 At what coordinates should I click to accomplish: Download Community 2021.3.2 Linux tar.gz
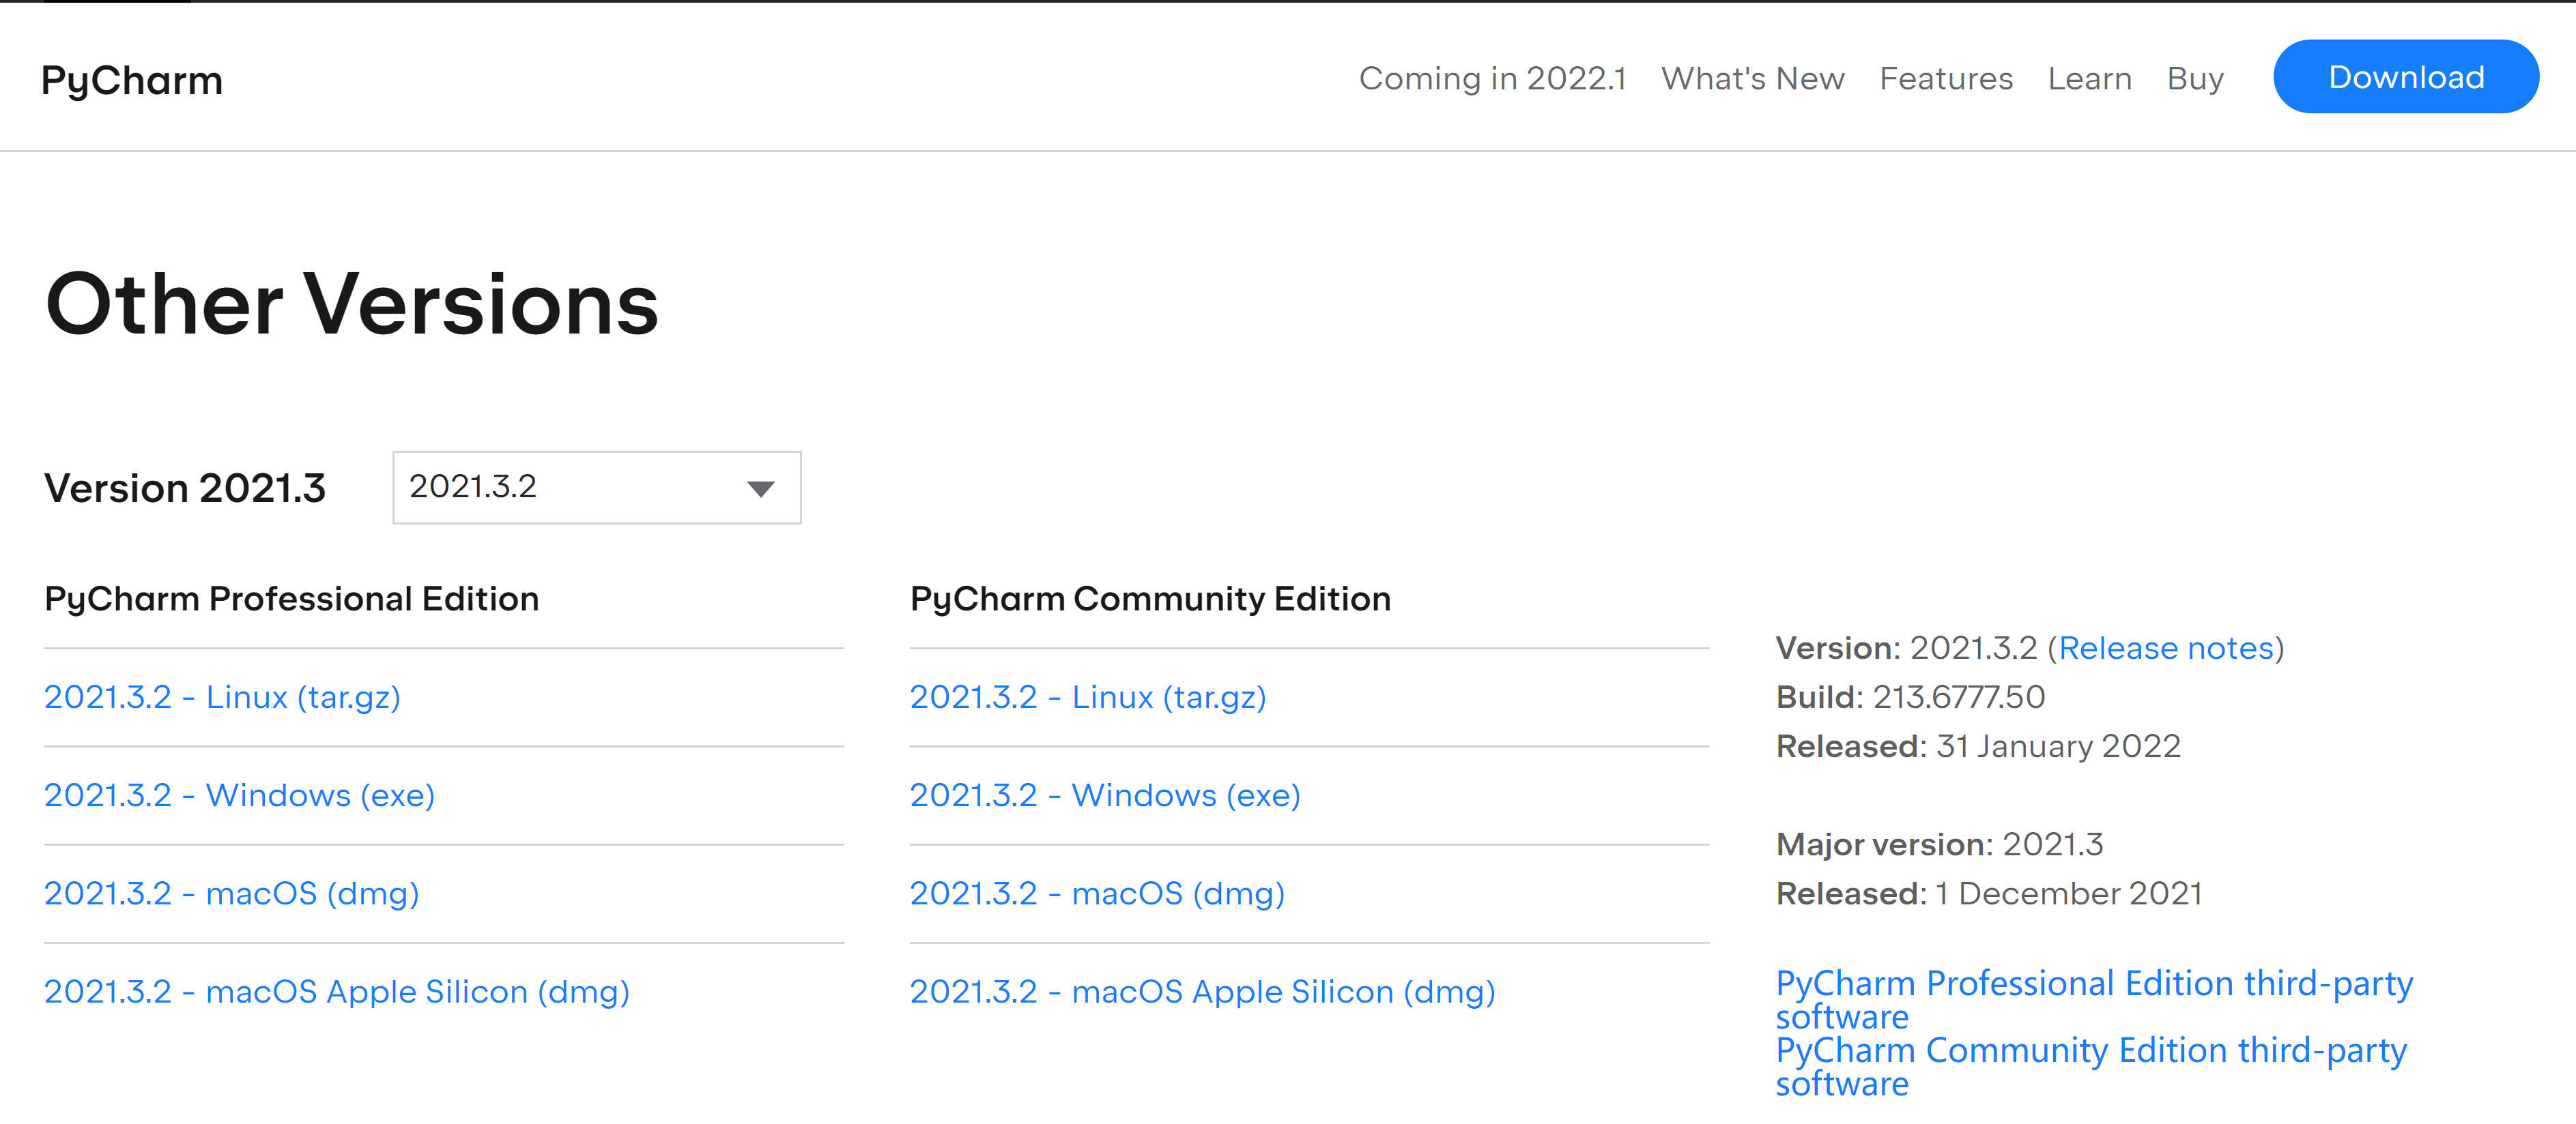[x=1088, y=697]
